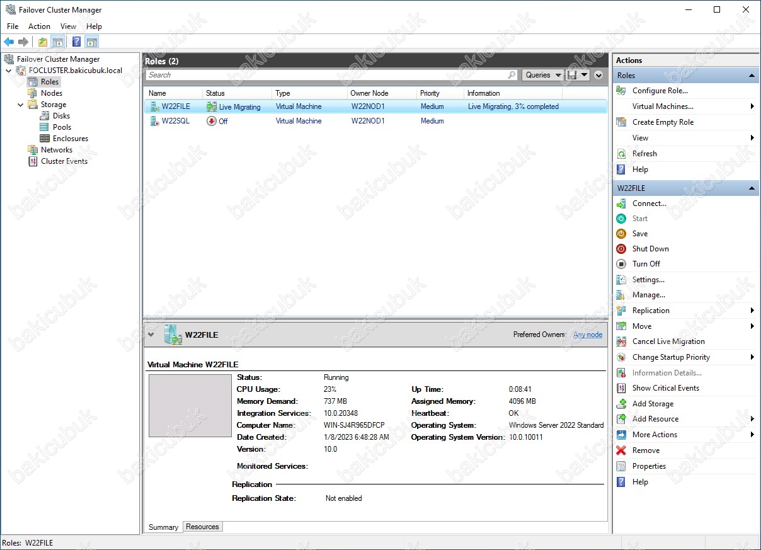761x550 pixels.
Task: Sort roles by the Priority column
Action: 440,93
